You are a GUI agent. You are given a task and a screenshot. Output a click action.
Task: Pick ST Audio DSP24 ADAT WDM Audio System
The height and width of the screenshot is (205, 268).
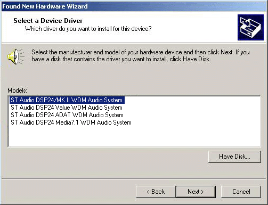pos(67,115)
